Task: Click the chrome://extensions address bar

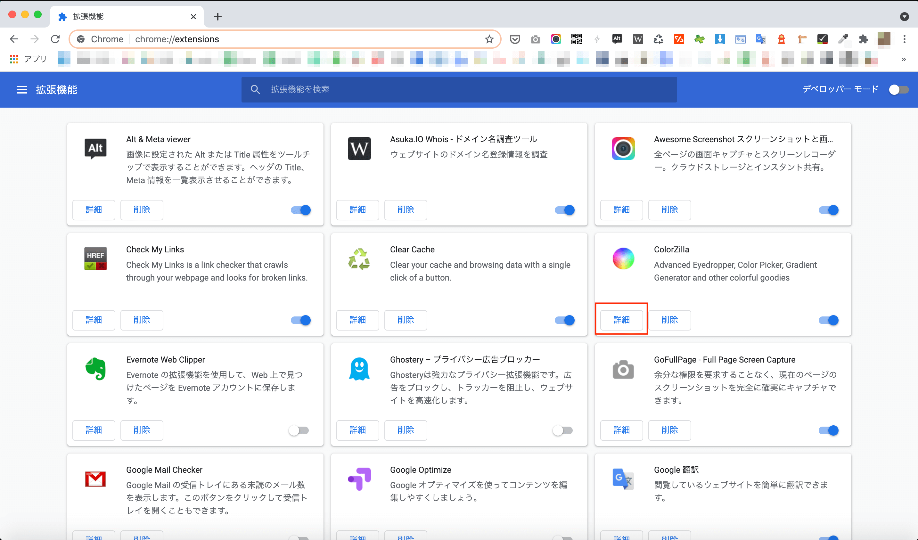Action: 285,39
